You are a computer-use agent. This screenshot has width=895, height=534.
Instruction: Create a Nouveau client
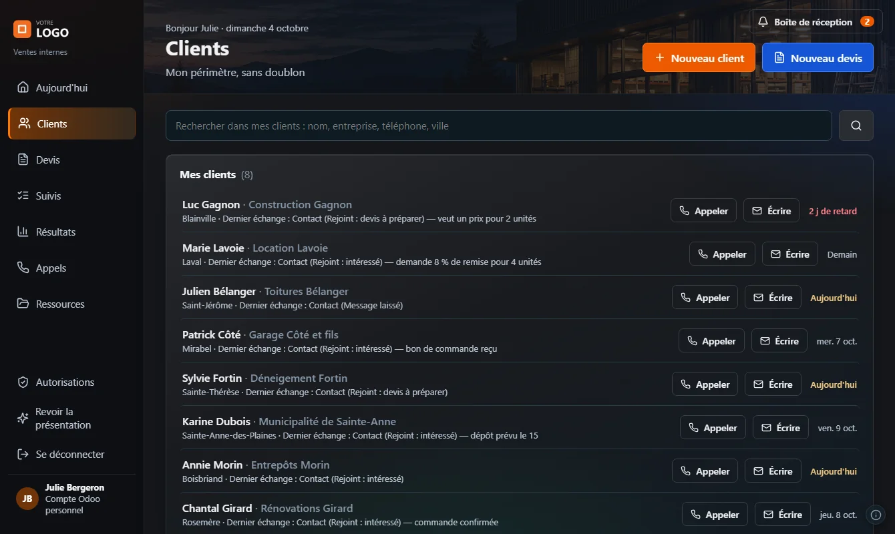pyautogui.click(x=699, y=58)
